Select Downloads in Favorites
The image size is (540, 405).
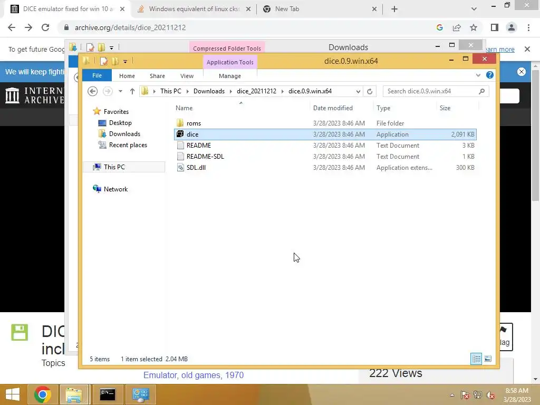click(x=124, y=134)
